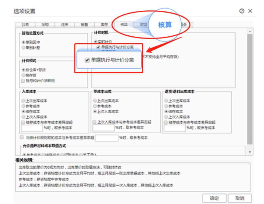Go to the 销售 tab
This screenshot has width=264, height=204.
click(84, 25)
